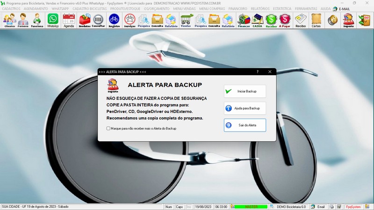The height and width of the screenshot is (210, 374).
Task: Open the AGENDAMENTO menu
Action: [36, 9]
